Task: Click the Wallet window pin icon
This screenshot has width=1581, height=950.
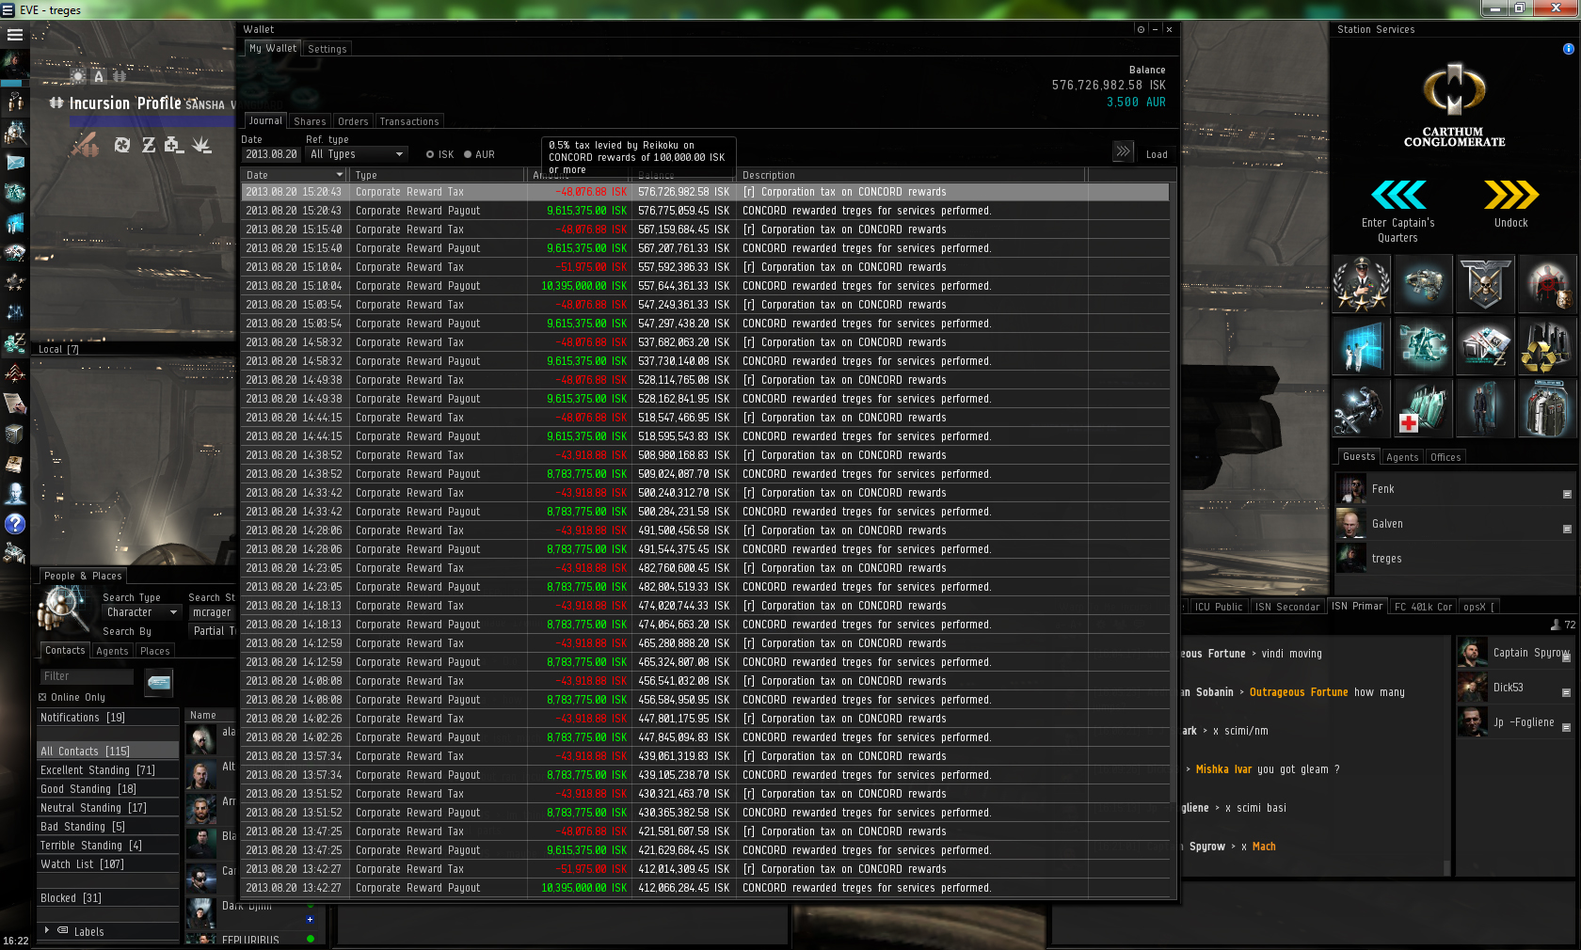Action: click(1142, 29)
